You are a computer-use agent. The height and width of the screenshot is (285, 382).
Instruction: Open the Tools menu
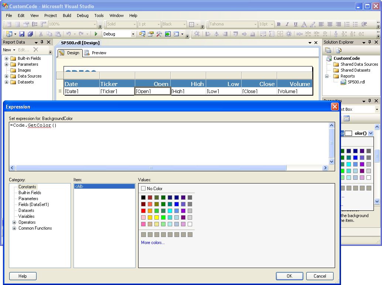(x=99, y=16)
